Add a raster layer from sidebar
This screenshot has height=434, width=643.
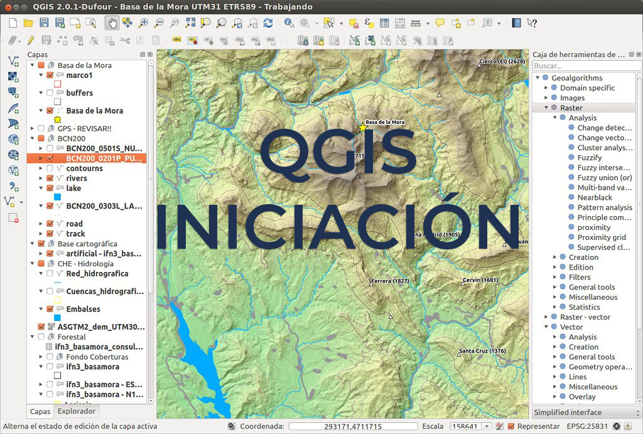tap(14, 76)
